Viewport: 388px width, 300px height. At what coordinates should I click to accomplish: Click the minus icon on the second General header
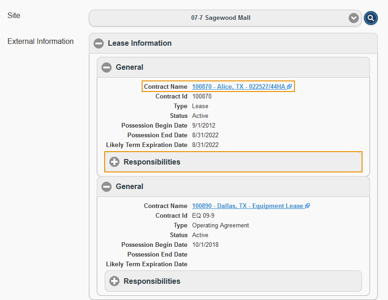pyautogui.click(x=106, y=187)
